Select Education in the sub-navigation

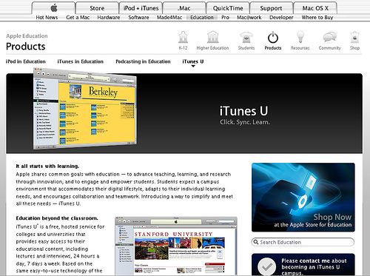202,17
